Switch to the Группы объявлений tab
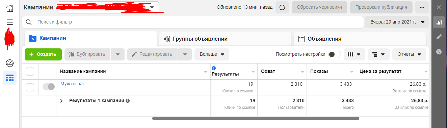447x128 pixels. pyautogui.click(x=225, y=39)
